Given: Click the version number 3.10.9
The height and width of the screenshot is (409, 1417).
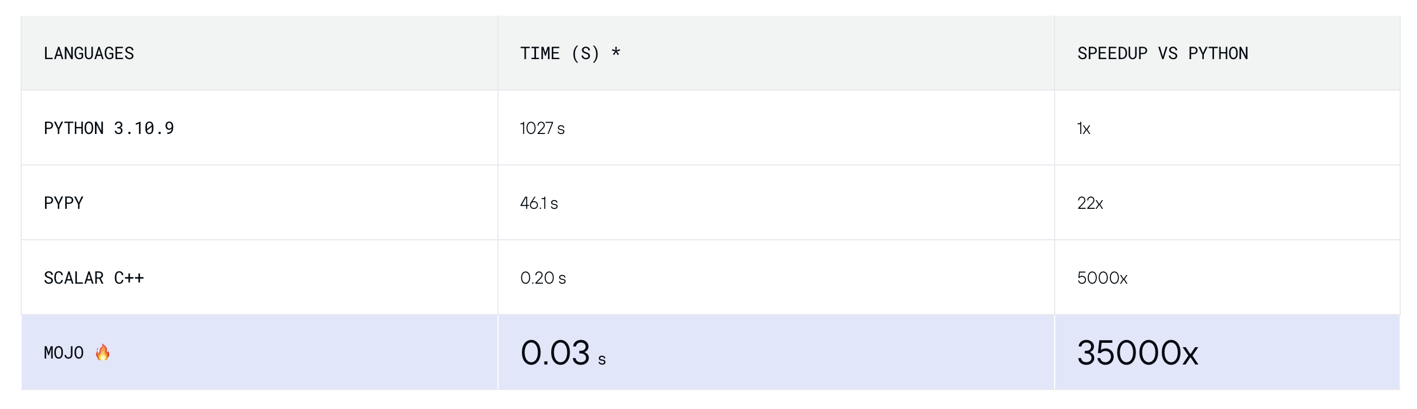Looking at the screenshot, I should click(x=144, y=128).
